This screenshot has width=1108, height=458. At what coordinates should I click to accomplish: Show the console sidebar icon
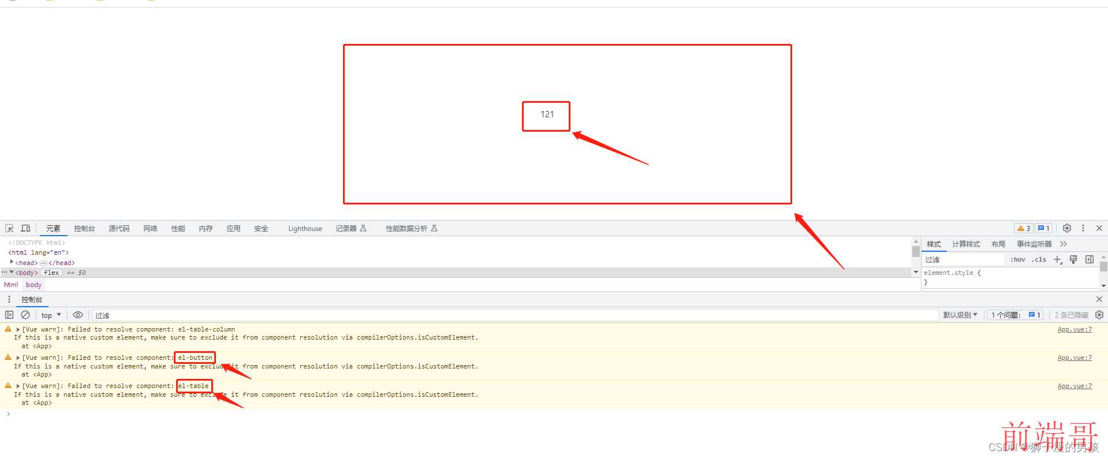click(x=9, y=315)
